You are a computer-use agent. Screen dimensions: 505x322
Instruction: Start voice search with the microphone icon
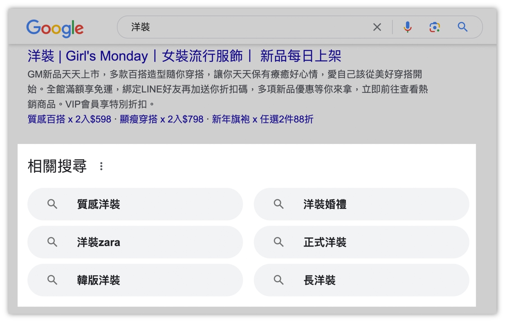[x=407, y=27]
